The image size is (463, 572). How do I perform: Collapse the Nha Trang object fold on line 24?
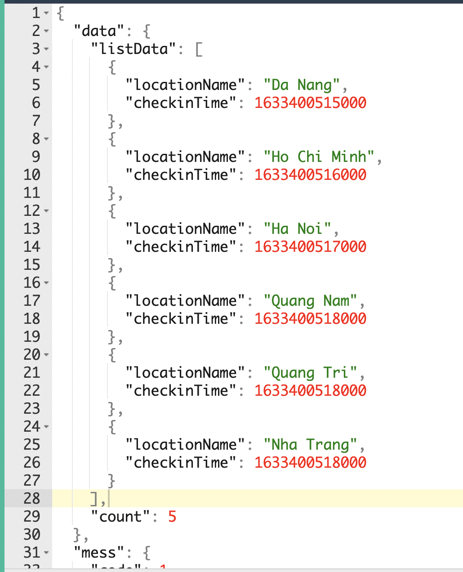coord(46,427)
